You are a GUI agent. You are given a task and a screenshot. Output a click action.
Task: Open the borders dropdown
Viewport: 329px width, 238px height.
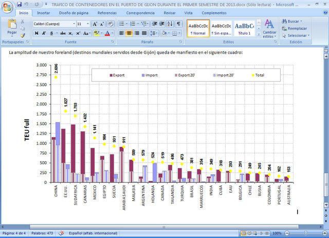pos(179,33)
